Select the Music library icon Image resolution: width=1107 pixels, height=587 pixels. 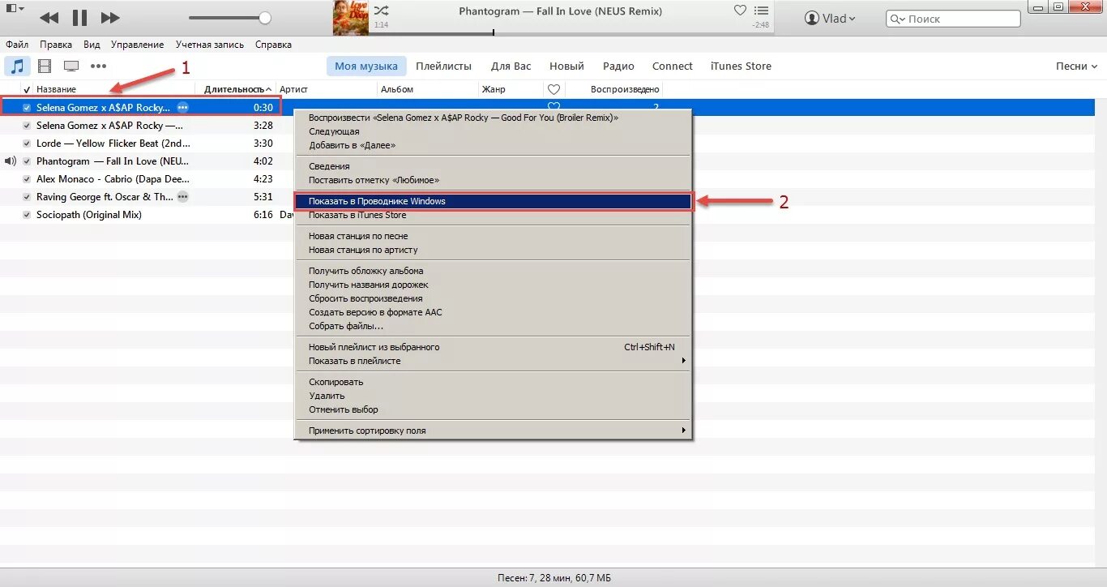click(18, 66)
